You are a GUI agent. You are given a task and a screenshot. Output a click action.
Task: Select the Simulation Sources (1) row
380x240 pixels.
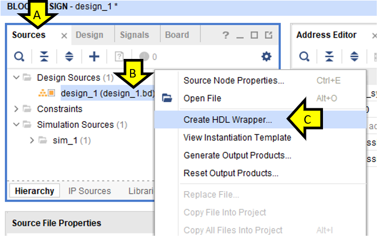[82, 125]
